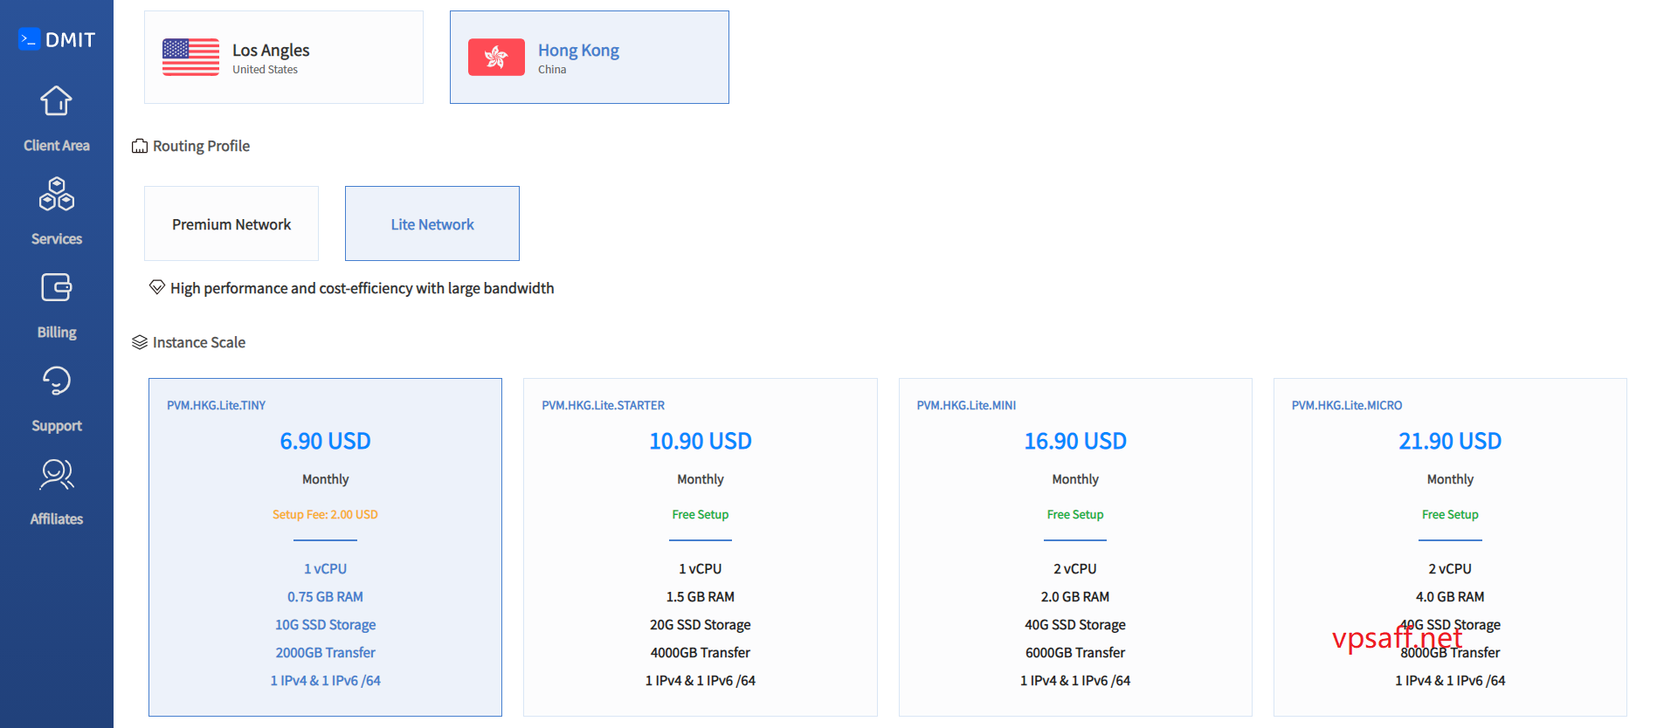1657x728 pixels.
Task: Click the DMIT logo
Action: point(57,39)
